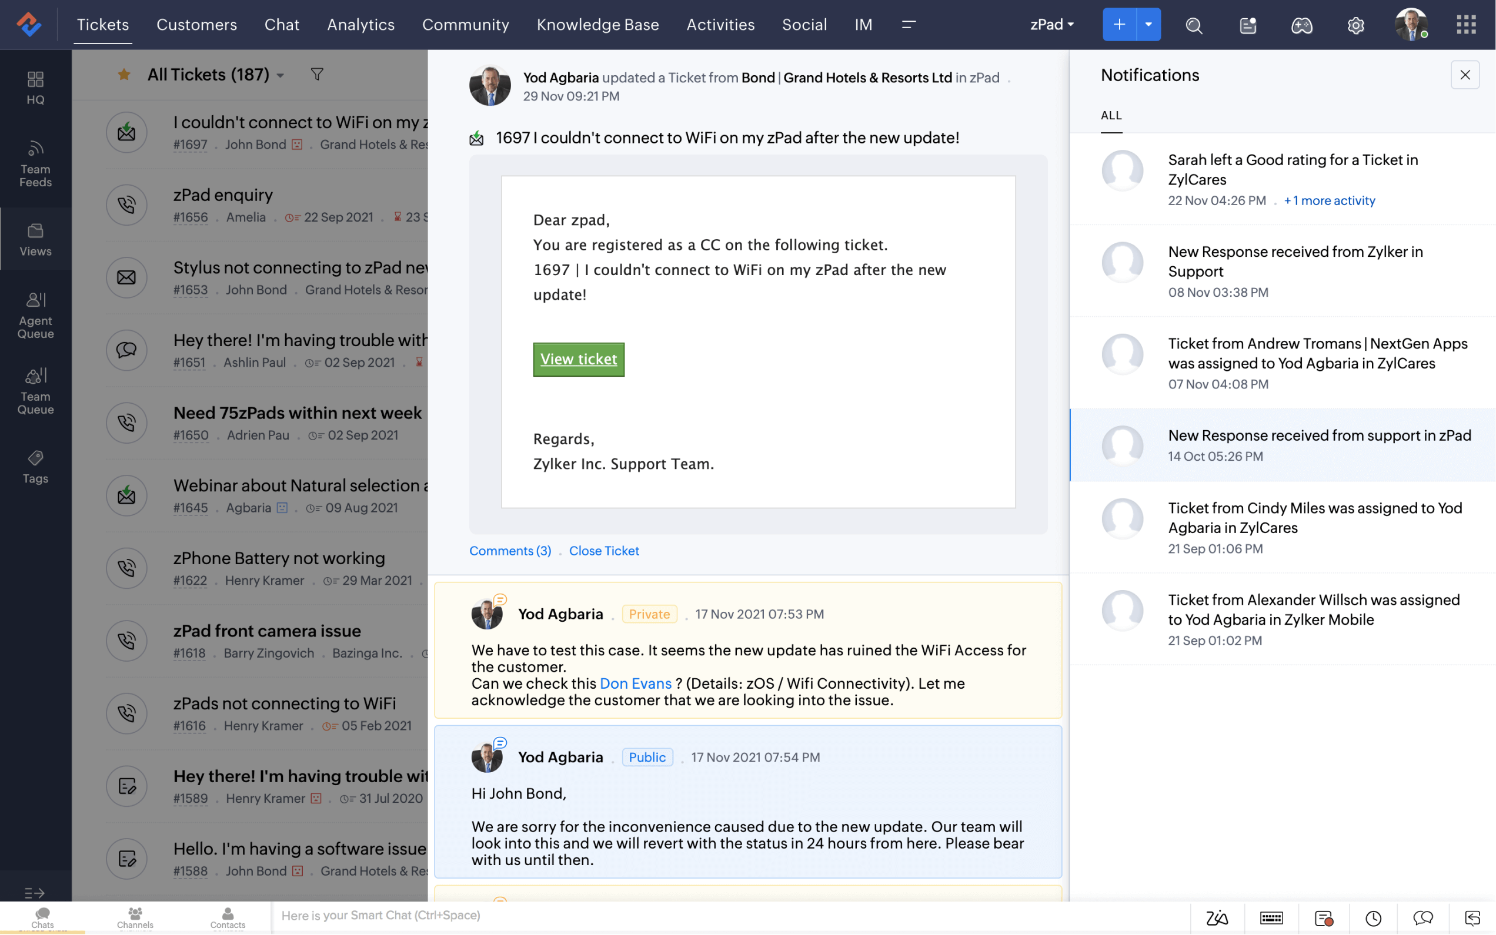Click the Close Ticket link

603,551
